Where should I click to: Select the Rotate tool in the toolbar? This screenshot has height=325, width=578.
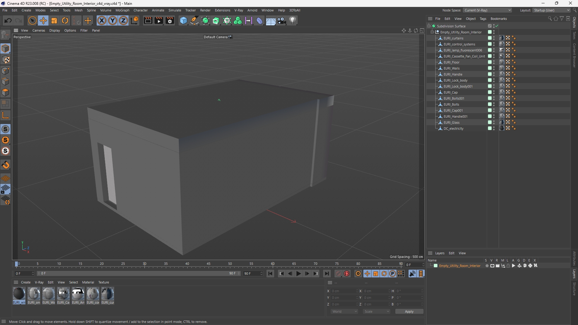pos(65,20)
